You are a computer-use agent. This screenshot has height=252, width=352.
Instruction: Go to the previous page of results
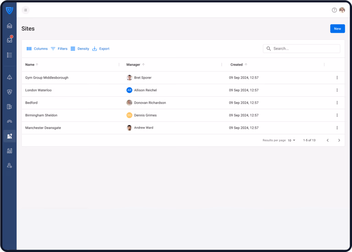coord(328,140)
